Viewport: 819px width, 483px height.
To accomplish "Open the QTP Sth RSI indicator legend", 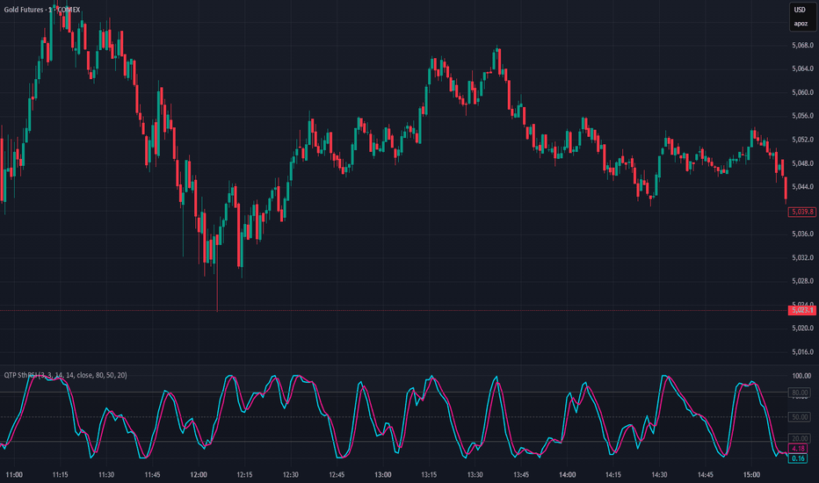I will pyautogui.click(x=65, y=375).
